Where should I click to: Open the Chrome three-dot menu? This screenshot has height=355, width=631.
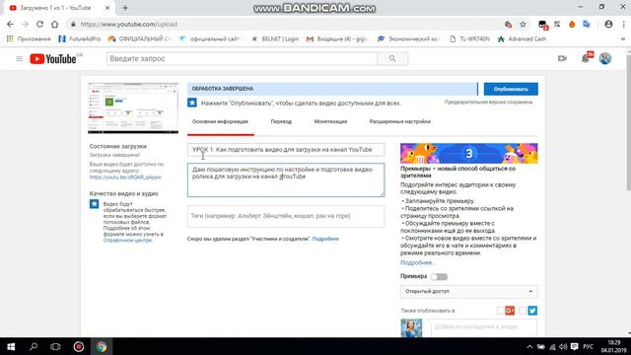pos(624,24)
